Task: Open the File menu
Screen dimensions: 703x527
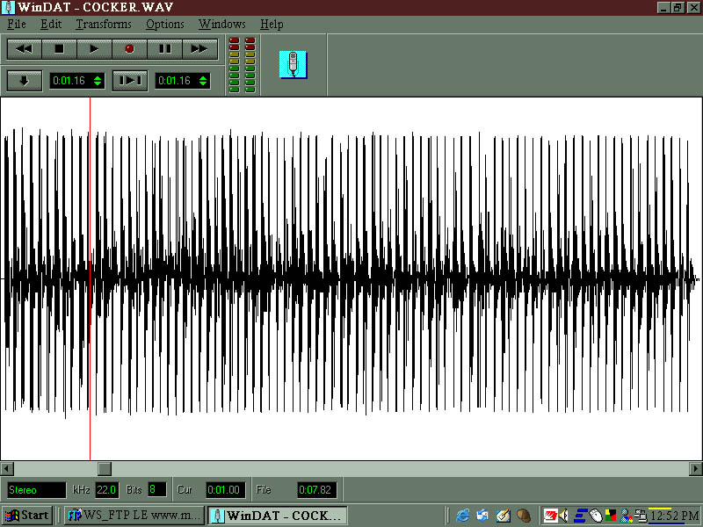Action: pos(17,24)
